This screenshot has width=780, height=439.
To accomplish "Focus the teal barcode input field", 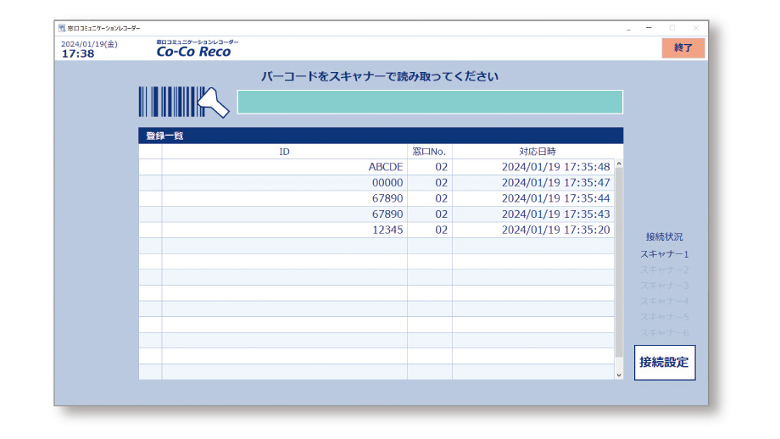I will click(430, 102).
